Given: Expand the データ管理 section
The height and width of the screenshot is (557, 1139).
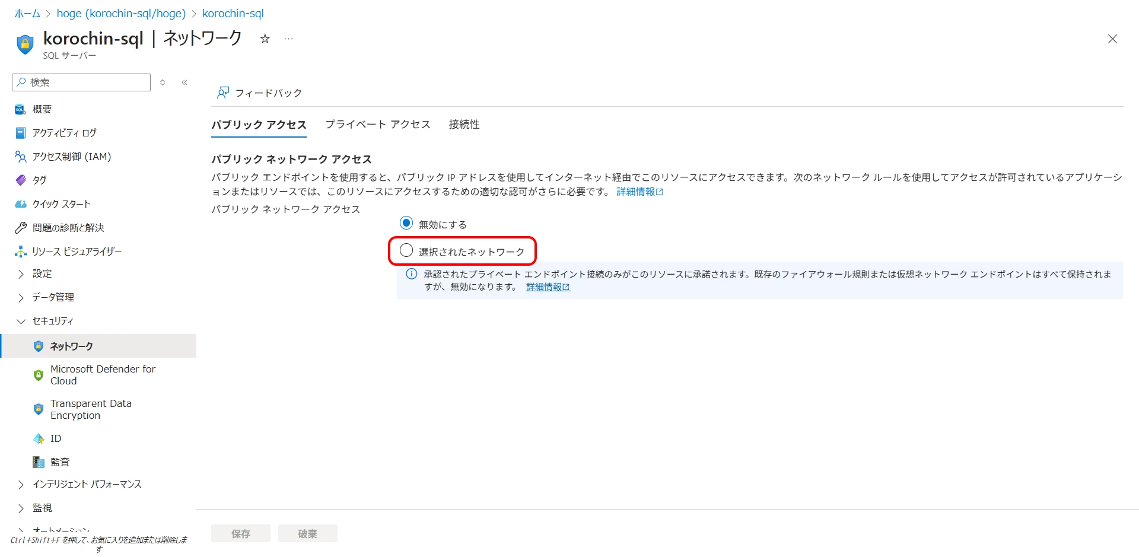Looking at the screenshot, I should (53, 297).
